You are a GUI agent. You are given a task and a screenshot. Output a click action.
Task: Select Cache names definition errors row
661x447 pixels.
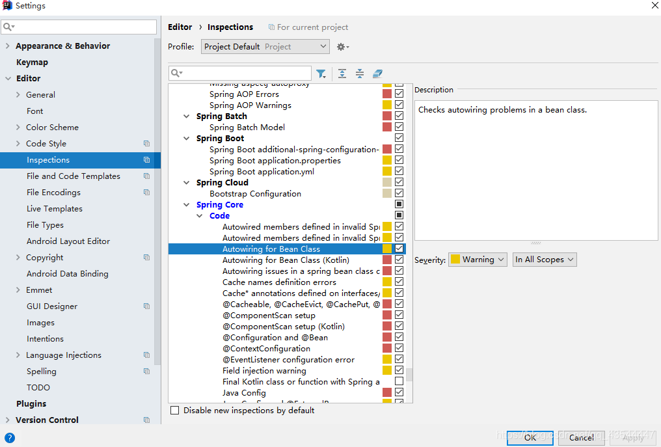tap(287, 282)
